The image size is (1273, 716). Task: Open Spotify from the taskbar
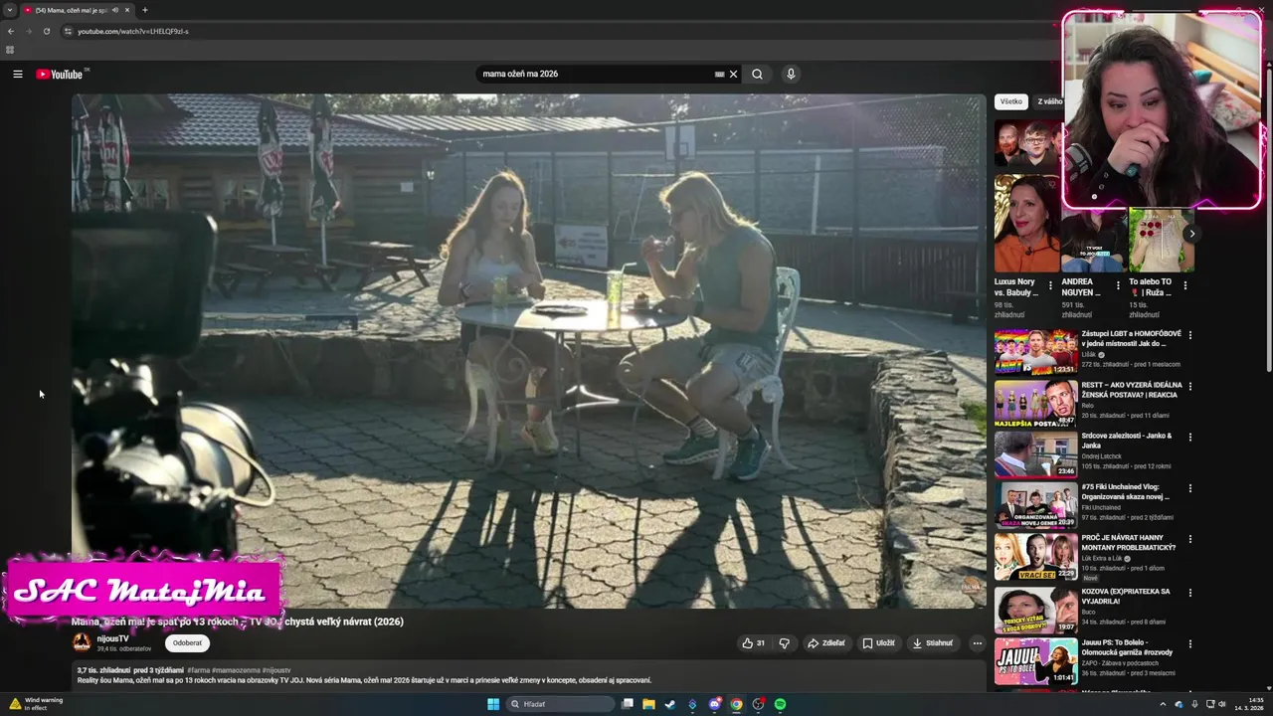(780, 704)
